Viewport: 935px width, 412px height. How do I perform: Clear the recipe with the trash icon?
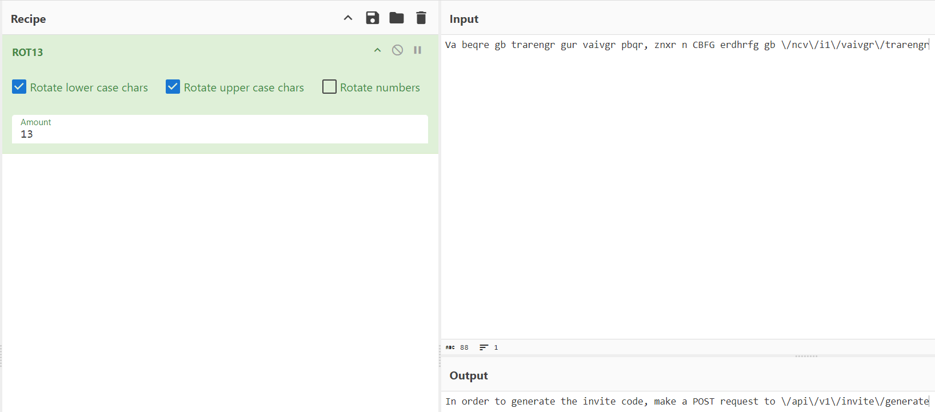coord(421,18)
